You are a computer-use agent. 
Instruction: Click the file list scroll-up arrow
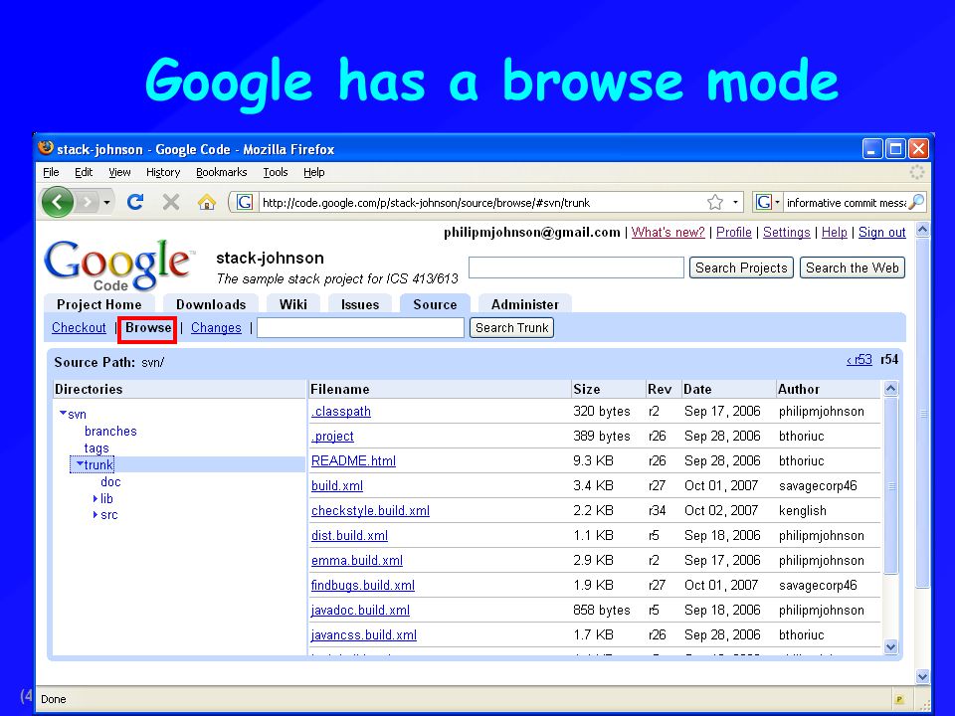click(x=890, y=389)
